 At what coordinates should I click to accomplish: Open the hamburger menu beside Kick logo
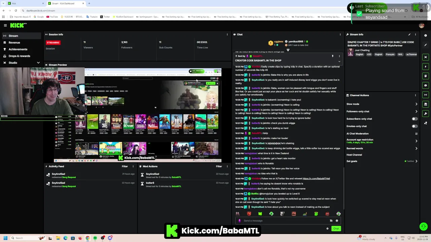(x=5, y=25)
